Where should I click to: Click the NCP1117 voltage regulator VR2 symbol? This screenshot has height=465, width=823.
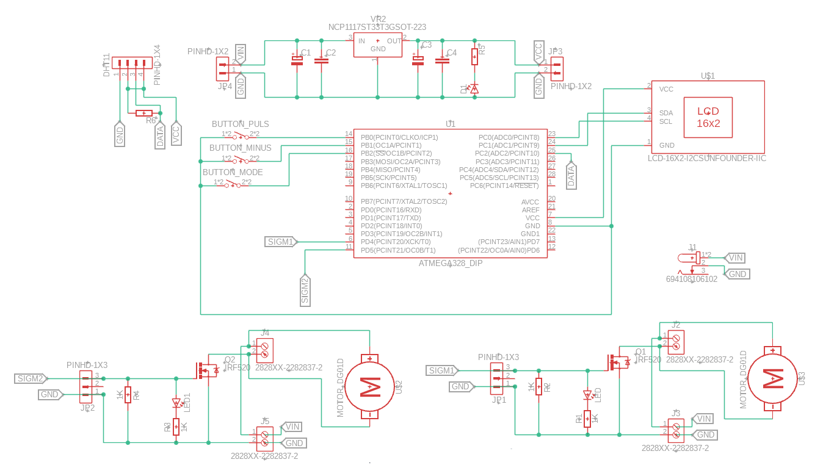click(378, 45)
